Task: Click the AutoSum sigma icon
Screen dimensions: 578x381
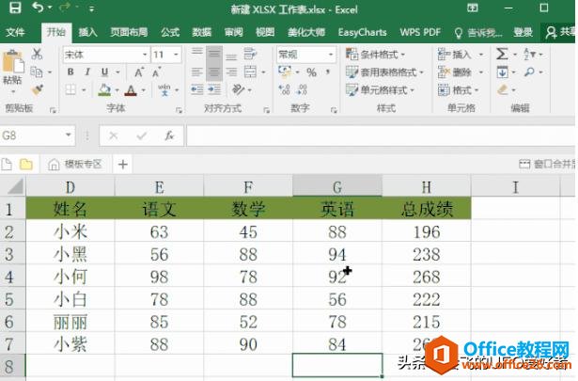Action: tap(502, 54)
